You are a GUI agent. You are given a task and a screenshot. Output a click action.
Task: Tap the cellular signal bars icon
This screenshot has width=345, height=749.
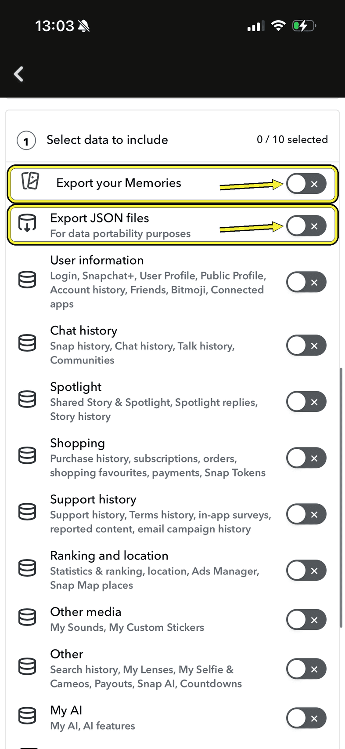256,26
